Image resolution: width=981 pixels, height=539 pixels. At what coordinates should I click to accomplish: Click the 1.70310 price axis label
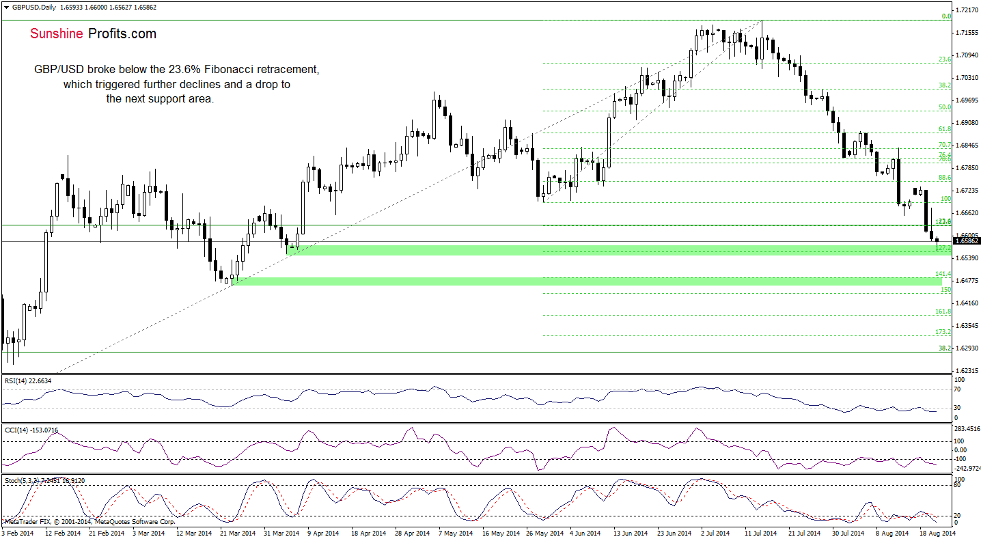[x=968, y=78]
